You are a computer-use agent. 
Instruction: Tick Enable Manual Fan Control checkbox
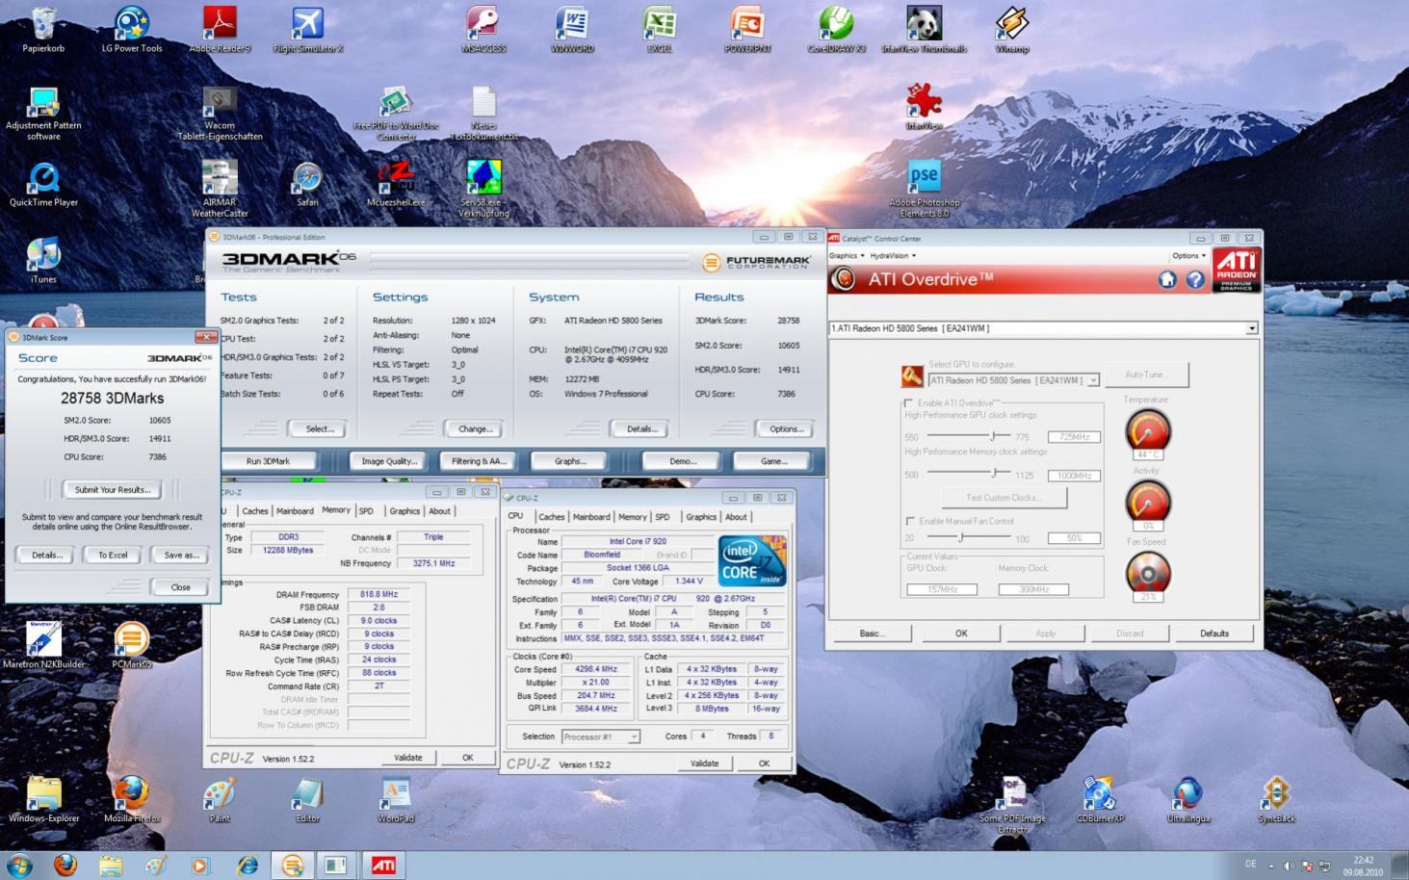pyautogui.click(x=909, y=521)
